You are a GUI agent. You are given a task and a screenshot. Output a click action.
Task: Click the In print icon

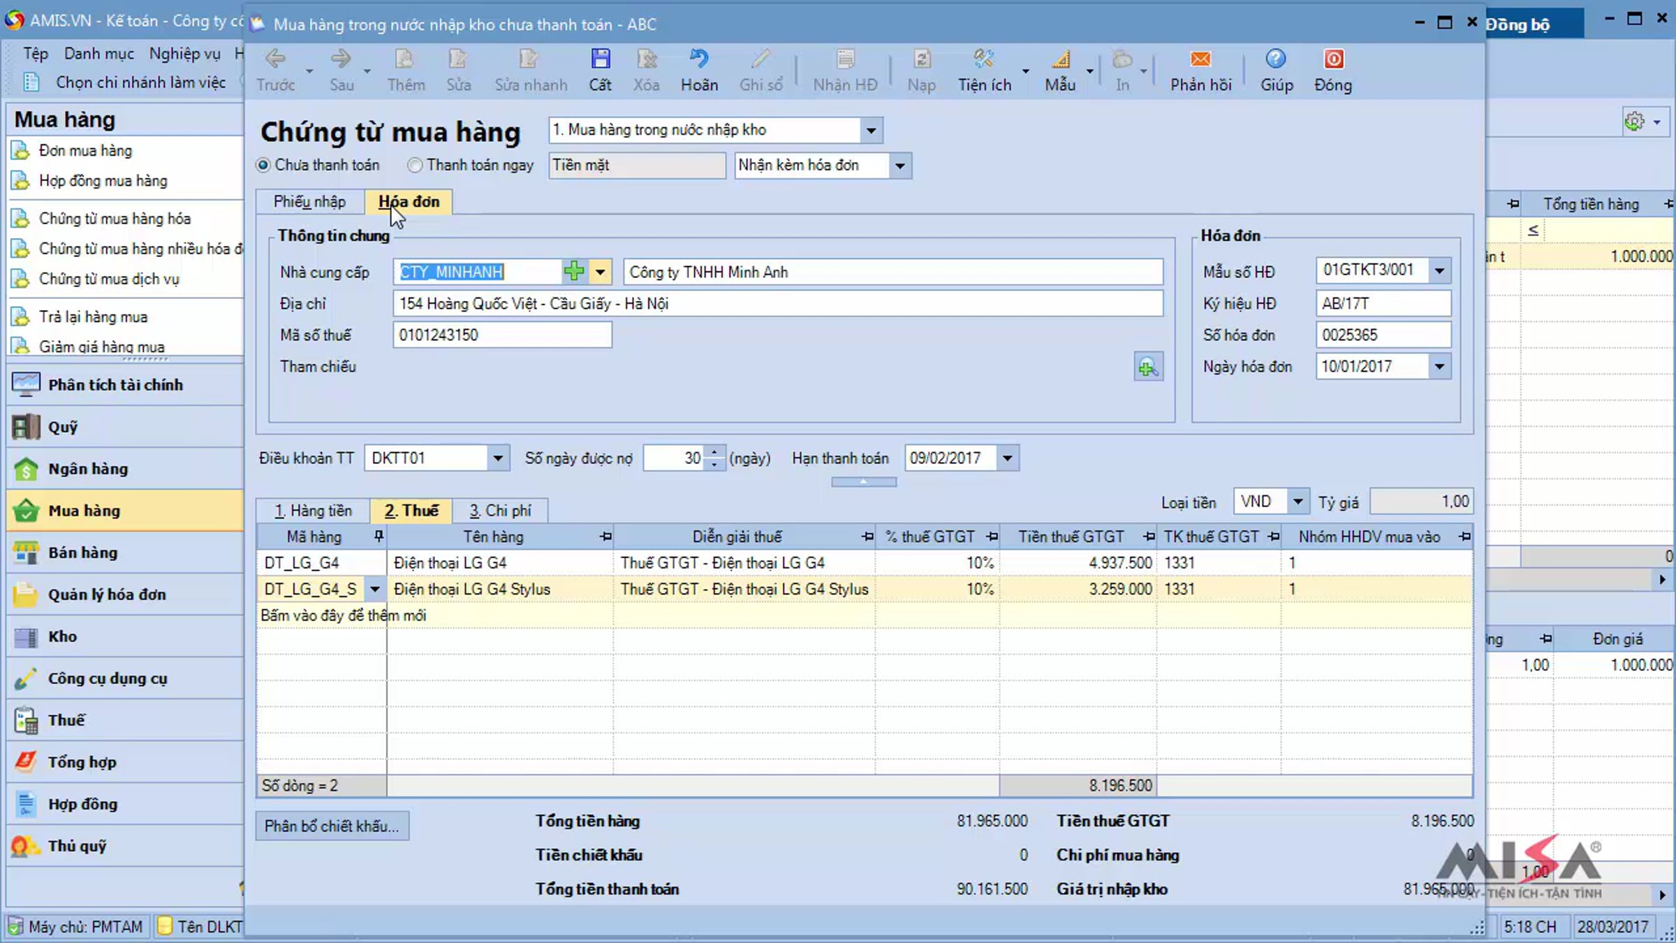click(x=1122, y=59)
